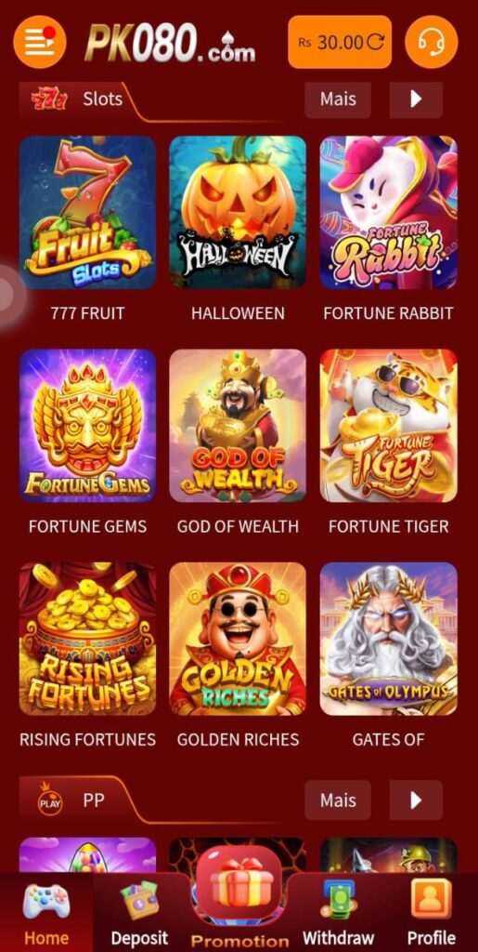The image size is (478, 952).
Task: Click Mais in the PP section
Action: [338, 800]
